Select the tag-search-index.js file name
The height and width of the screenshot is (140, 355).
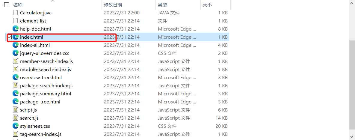point(41,134)
